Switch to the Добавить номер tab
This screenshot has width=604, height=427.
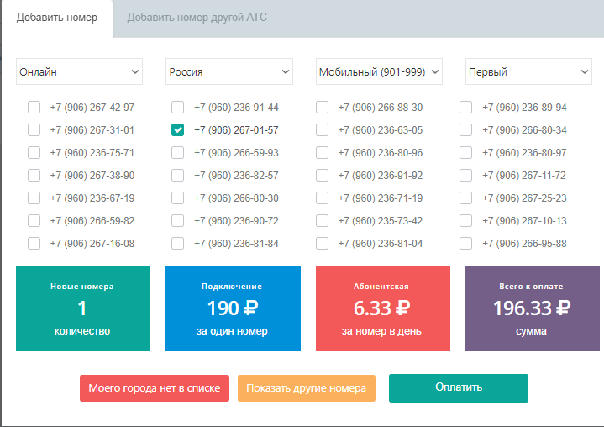[x=57, y=18]
